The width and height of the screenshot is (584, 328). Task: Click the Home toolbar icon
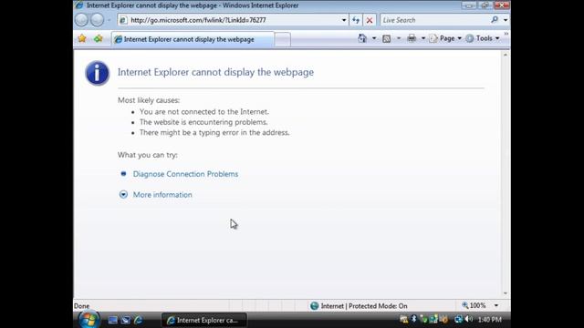click(x=362, y=38)
